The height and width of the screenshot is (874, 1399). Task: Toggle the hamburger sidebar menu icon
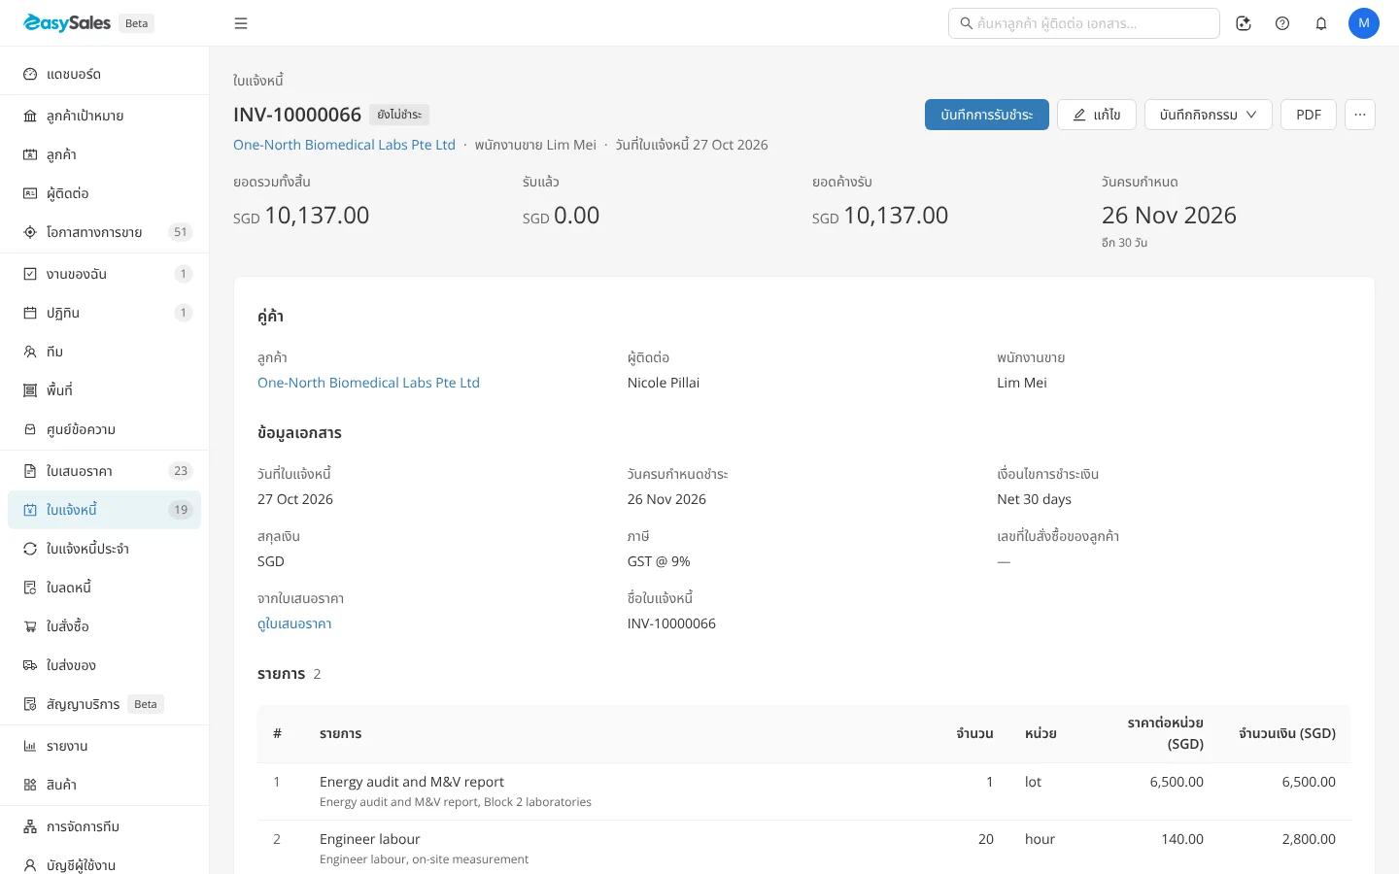pyautogui.click(x=241, y=23)
